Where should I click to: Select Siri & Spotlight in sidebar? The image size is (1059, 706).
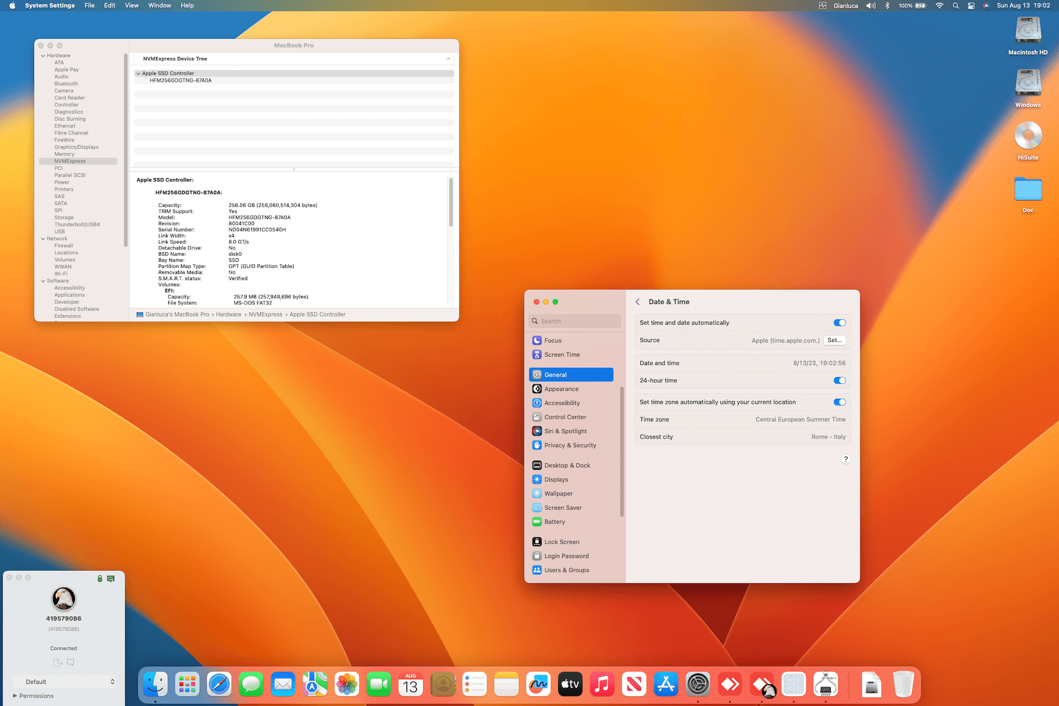coord(565,431)
